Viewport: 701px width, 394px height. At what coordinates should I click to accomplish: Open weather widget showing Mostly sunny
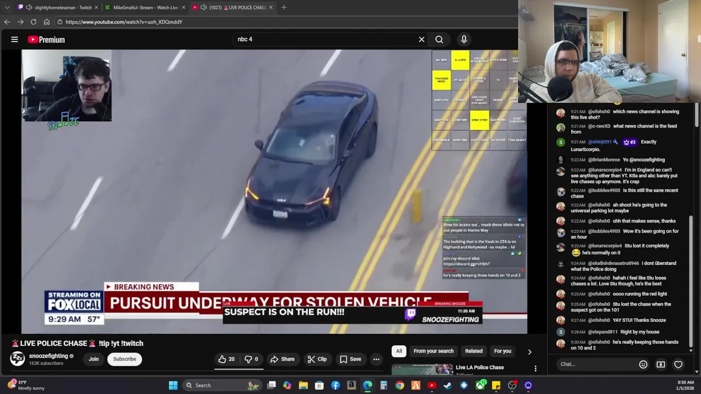coord(25,385)
